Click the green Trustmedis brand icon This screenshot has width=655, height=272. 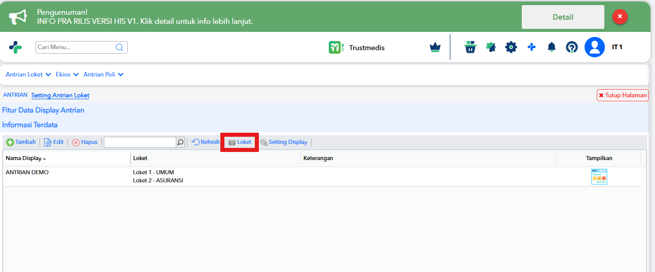pyautogui.click(x=336, y=48)
